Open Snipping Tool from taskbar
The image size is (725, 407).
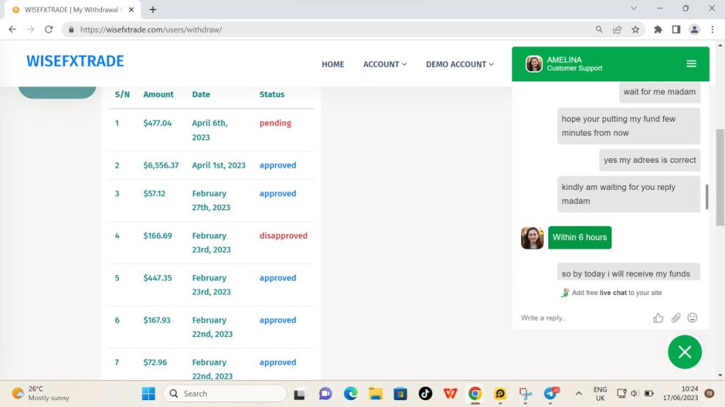click(x=525, y=393)
